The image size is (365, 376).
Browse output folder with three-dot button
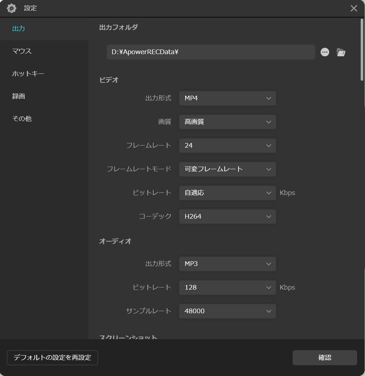coord(325,52)
